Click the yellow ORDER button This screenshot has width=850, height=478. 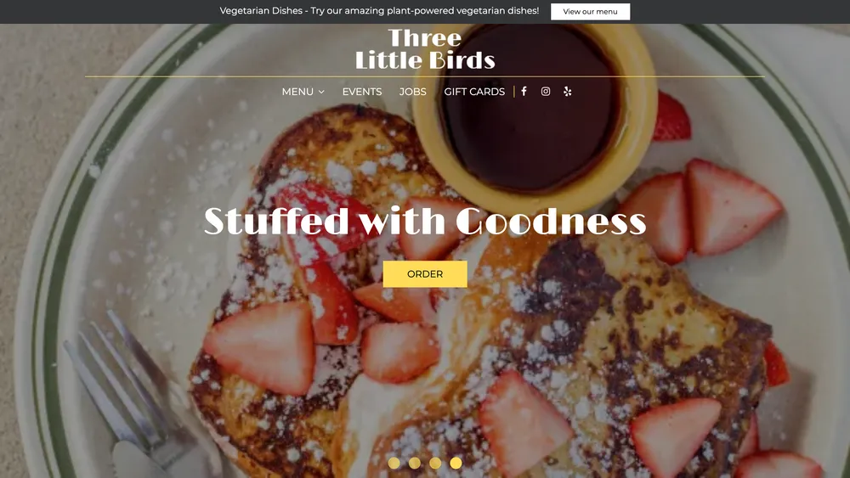pos(425,274)
